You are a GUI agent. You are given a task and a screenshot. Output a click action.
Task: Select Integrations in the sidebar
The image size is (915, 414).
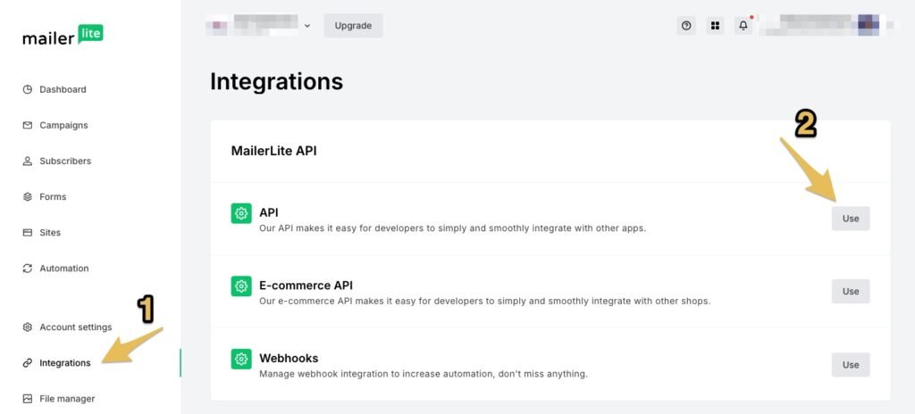coord(64,362)
